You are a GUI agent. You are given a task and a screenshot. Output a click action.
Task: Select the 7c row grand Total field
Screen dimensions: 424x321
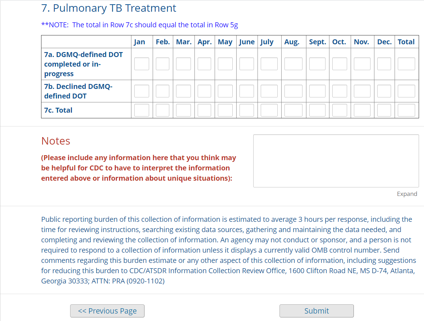click(x=406, y=110)
